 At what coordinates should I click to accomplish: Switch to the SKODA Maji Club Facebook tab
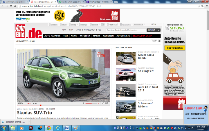[15, 2]
